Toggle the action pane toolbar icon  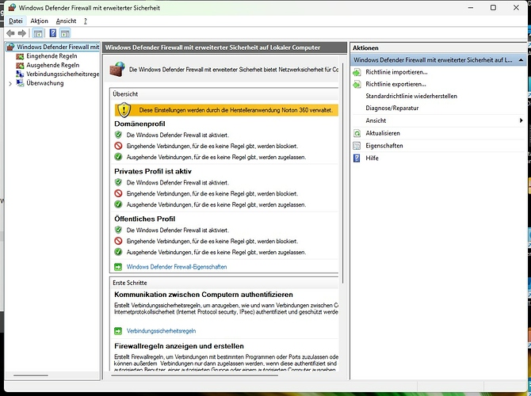click(65, 33)
